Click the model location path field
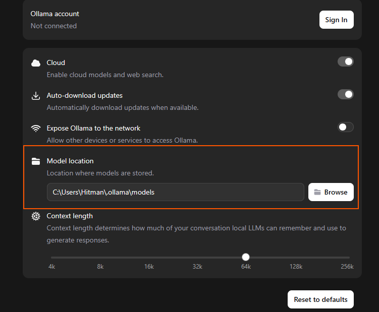Image resolution: width=379 pixels, height=312 pixels. [175, 192]
